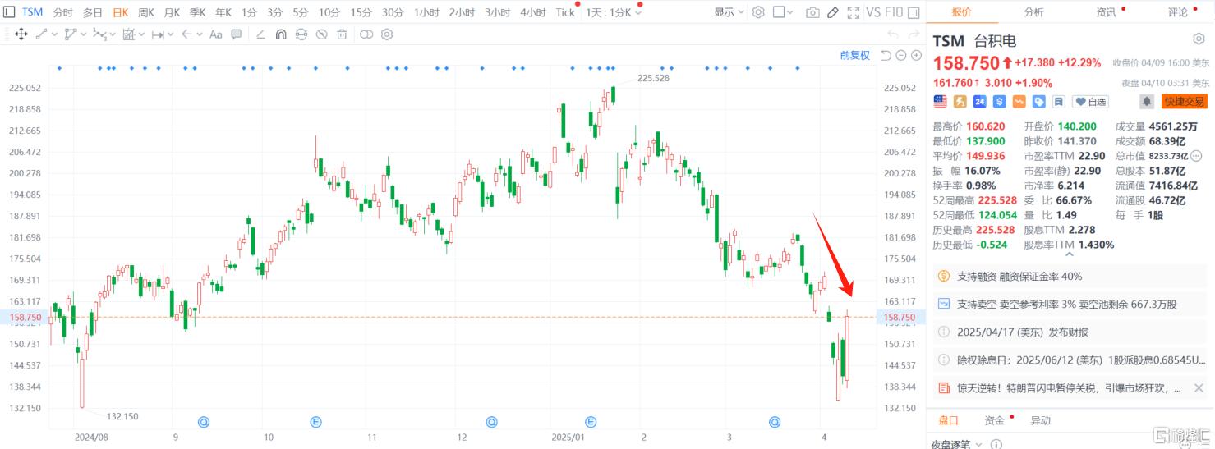Click the 前复权 adjustment link
This screenshot has width=1215, height=449.
pyautogui.click(x=854, y=55)
